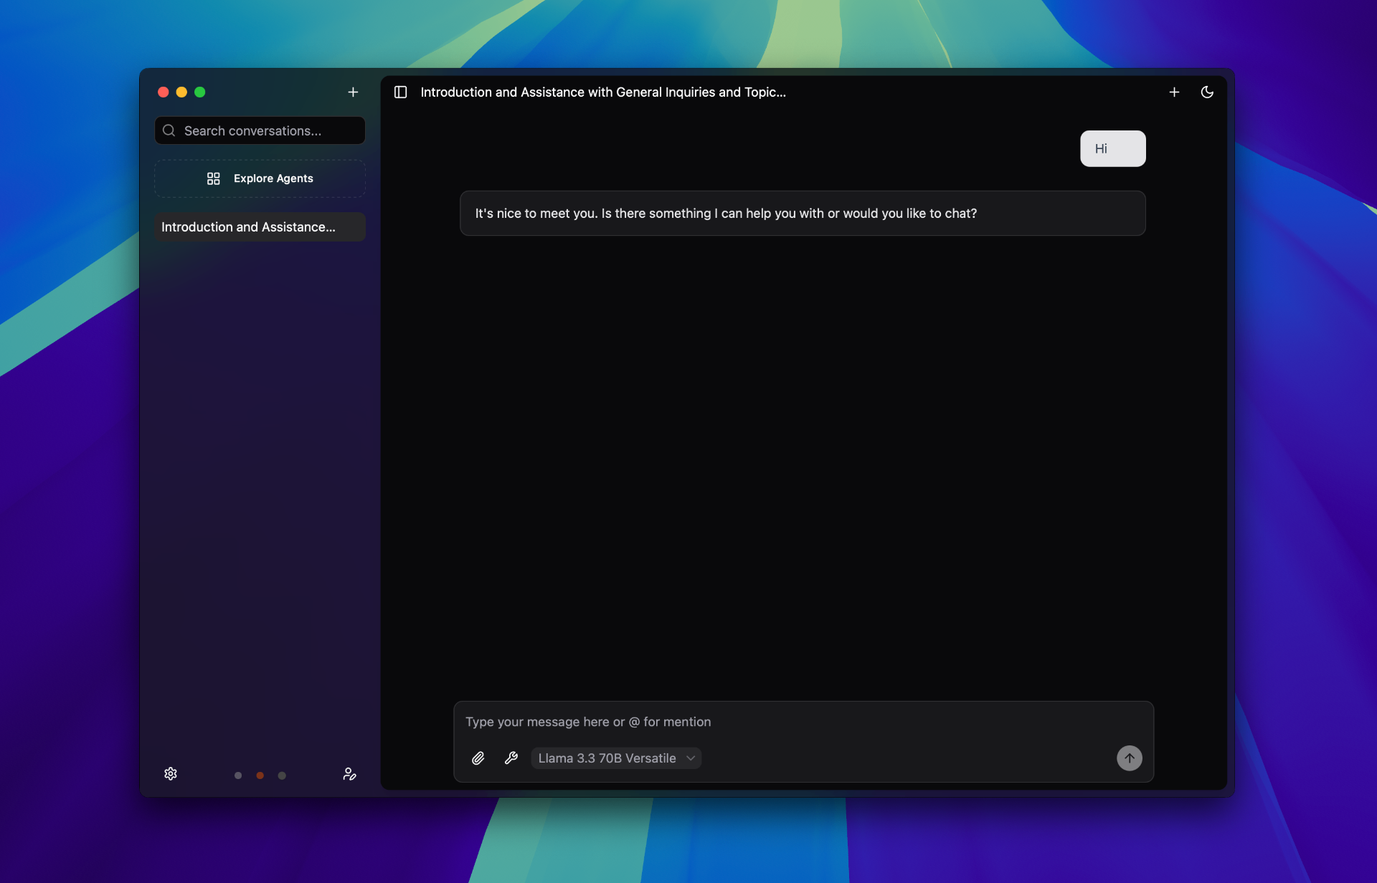Open Explore Agents
This screenshot has height=883, width=1377.
259,178
